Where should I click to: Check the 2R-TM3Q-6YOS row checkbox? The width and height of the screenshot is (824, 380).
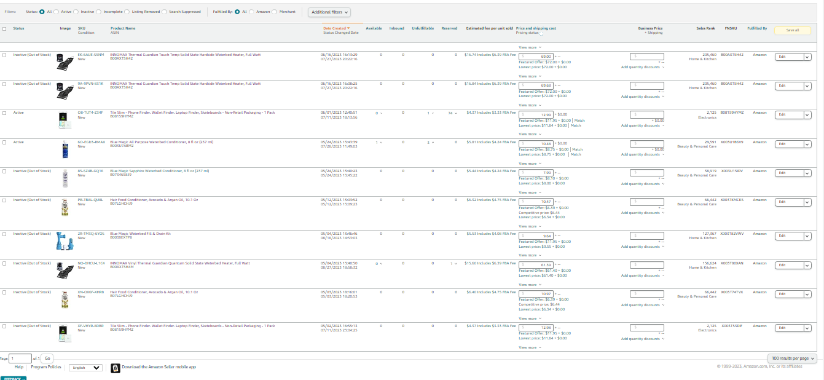click(5, 234)
